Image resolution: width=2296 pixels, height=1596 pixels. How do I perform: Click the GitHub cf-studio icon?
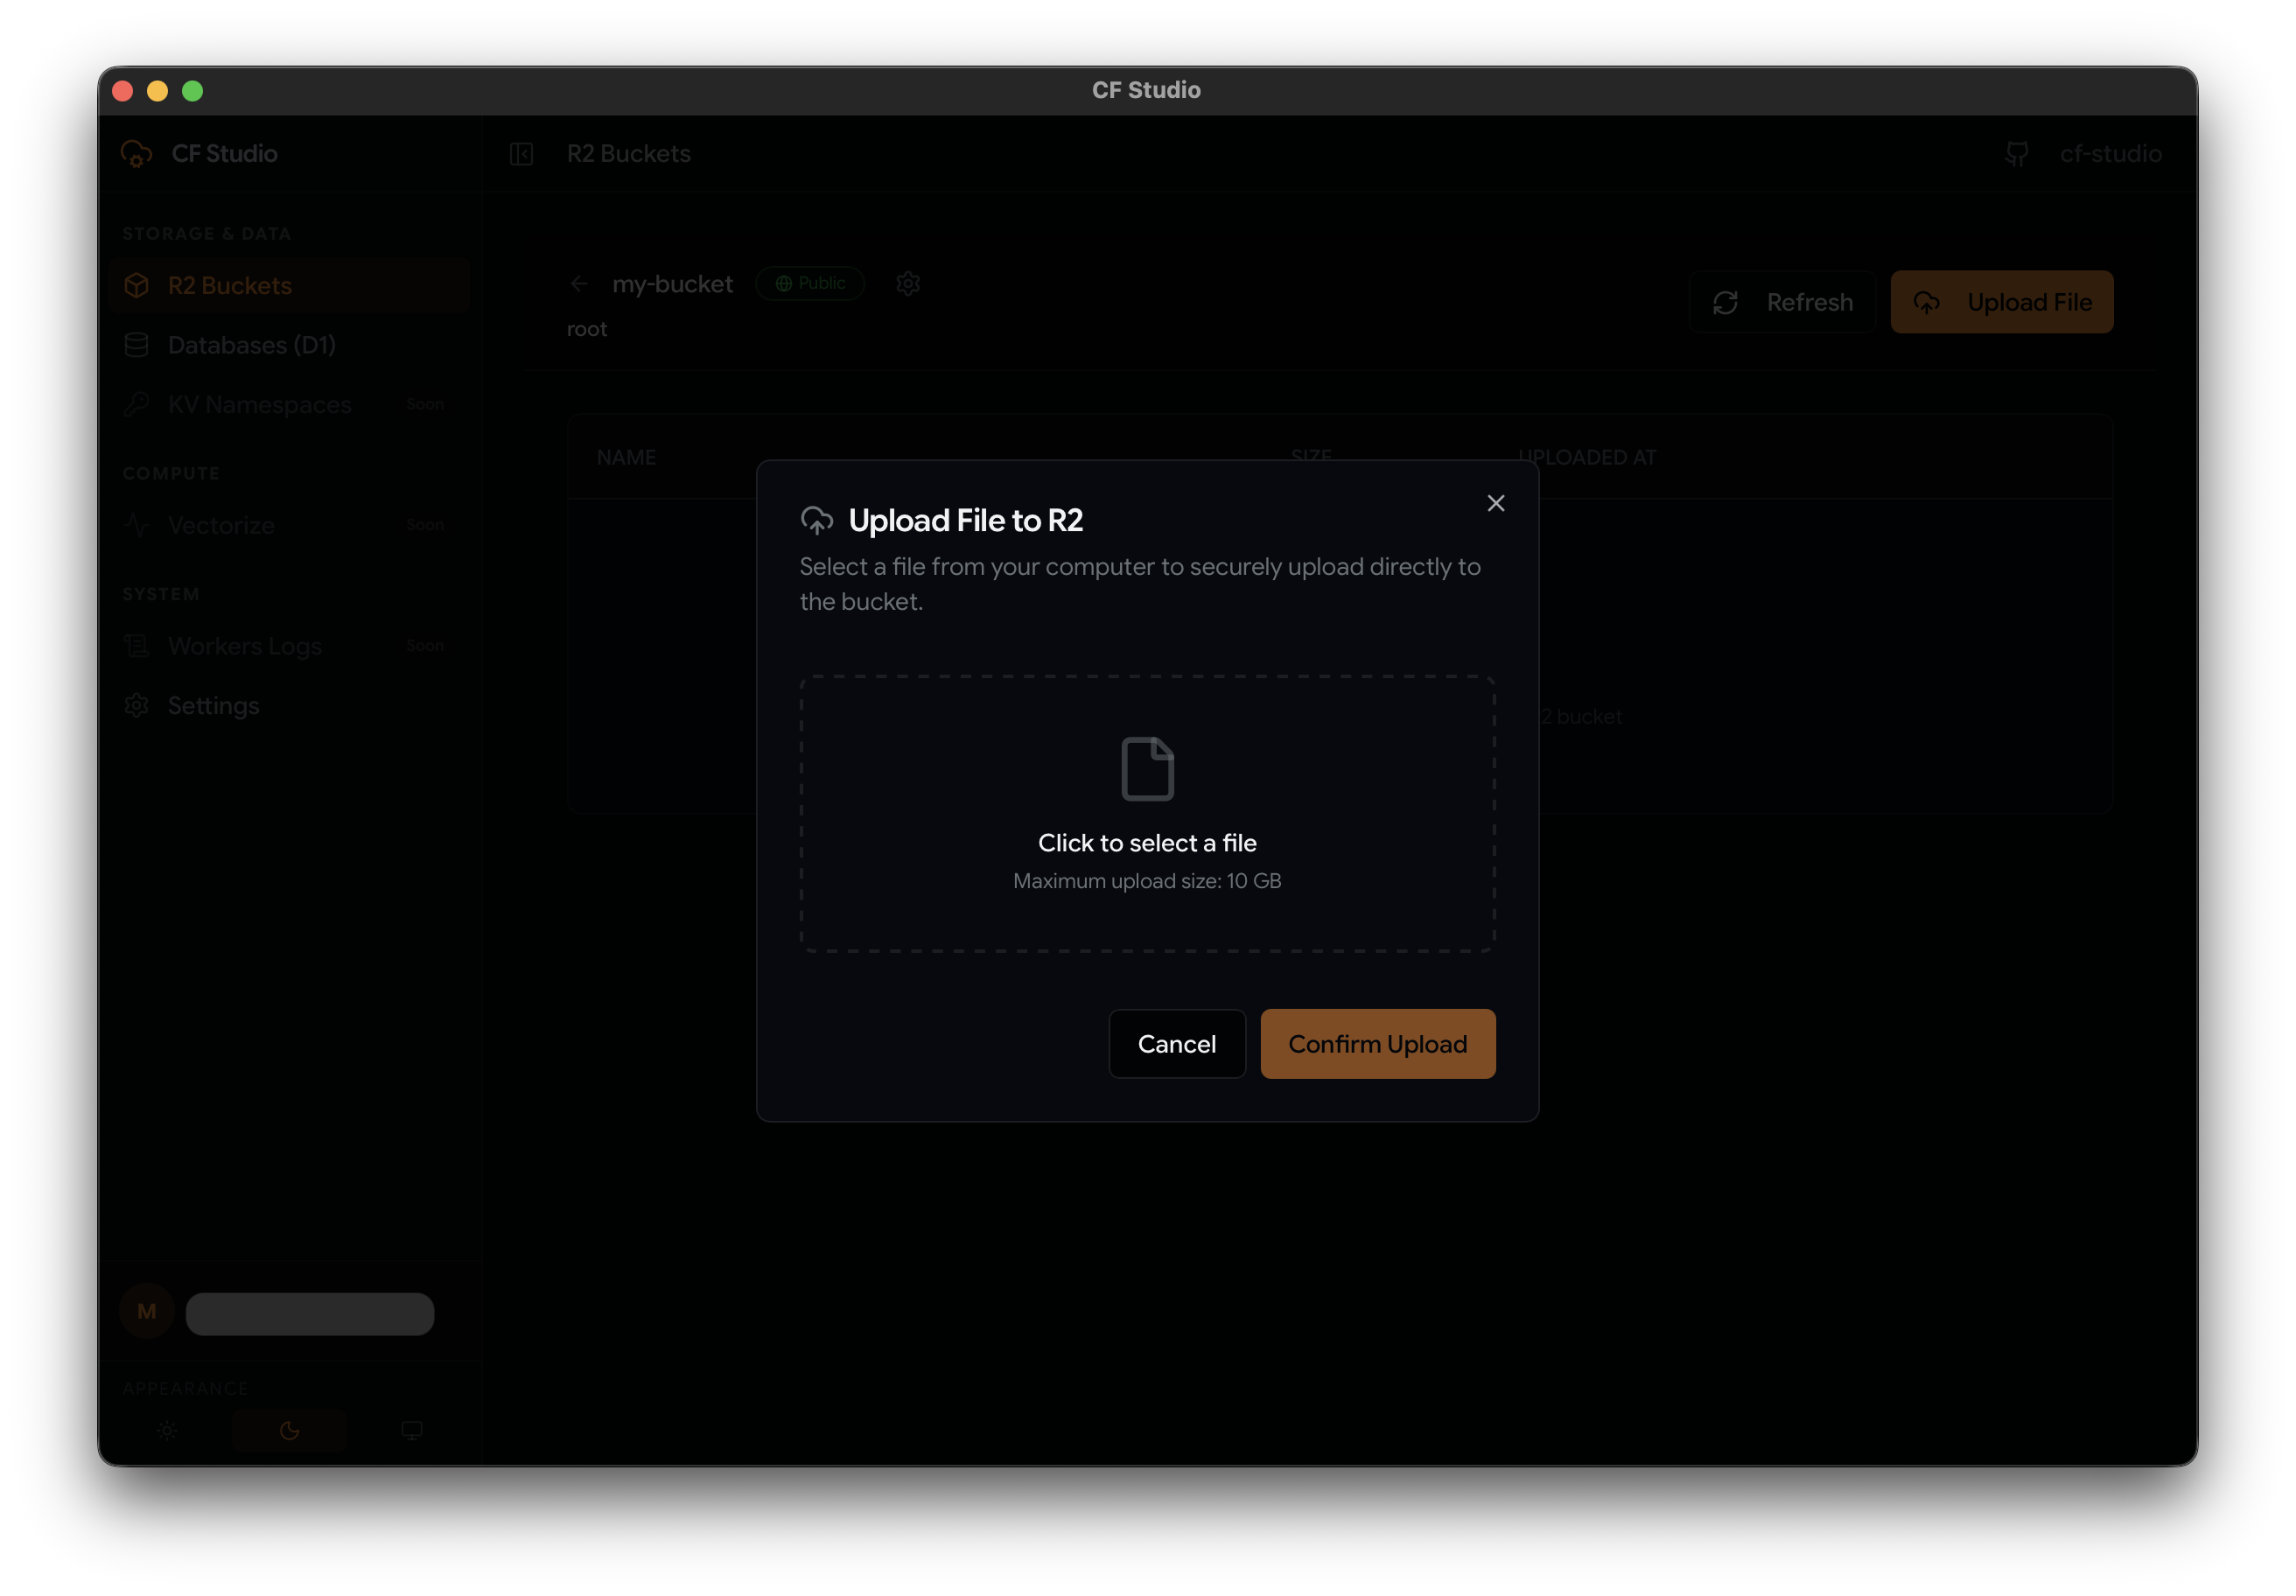click(x=2017, y=154)
